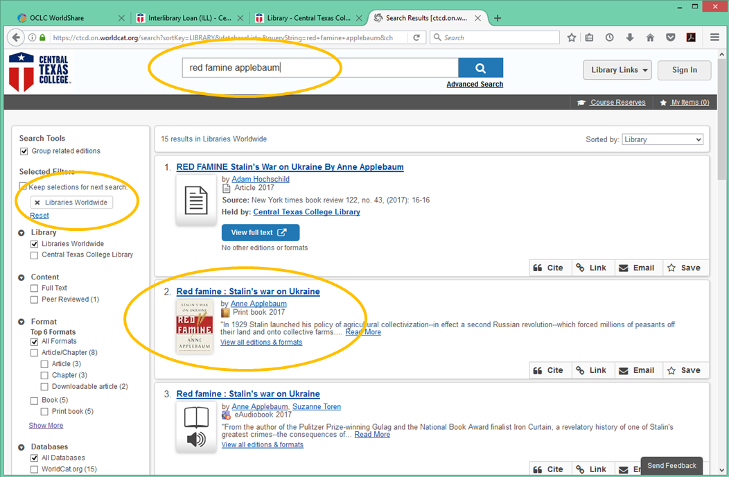Click the Send Feedback button
This screenshot has height=477, width=729.
(671, 465)
